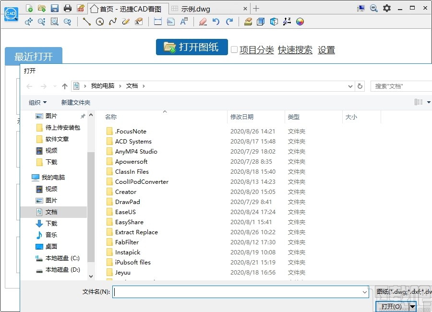Go up one folder level in dialog

65,86
